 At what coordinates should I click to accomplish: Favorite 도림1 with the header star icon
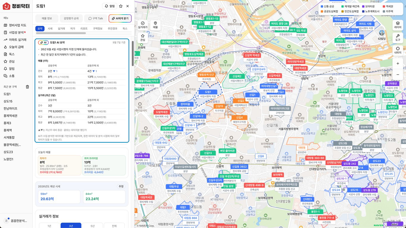point(121,6)
